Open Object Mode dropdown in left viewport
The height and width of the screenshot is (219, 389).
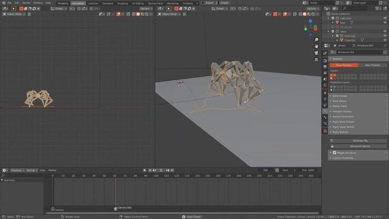point(14,14)
